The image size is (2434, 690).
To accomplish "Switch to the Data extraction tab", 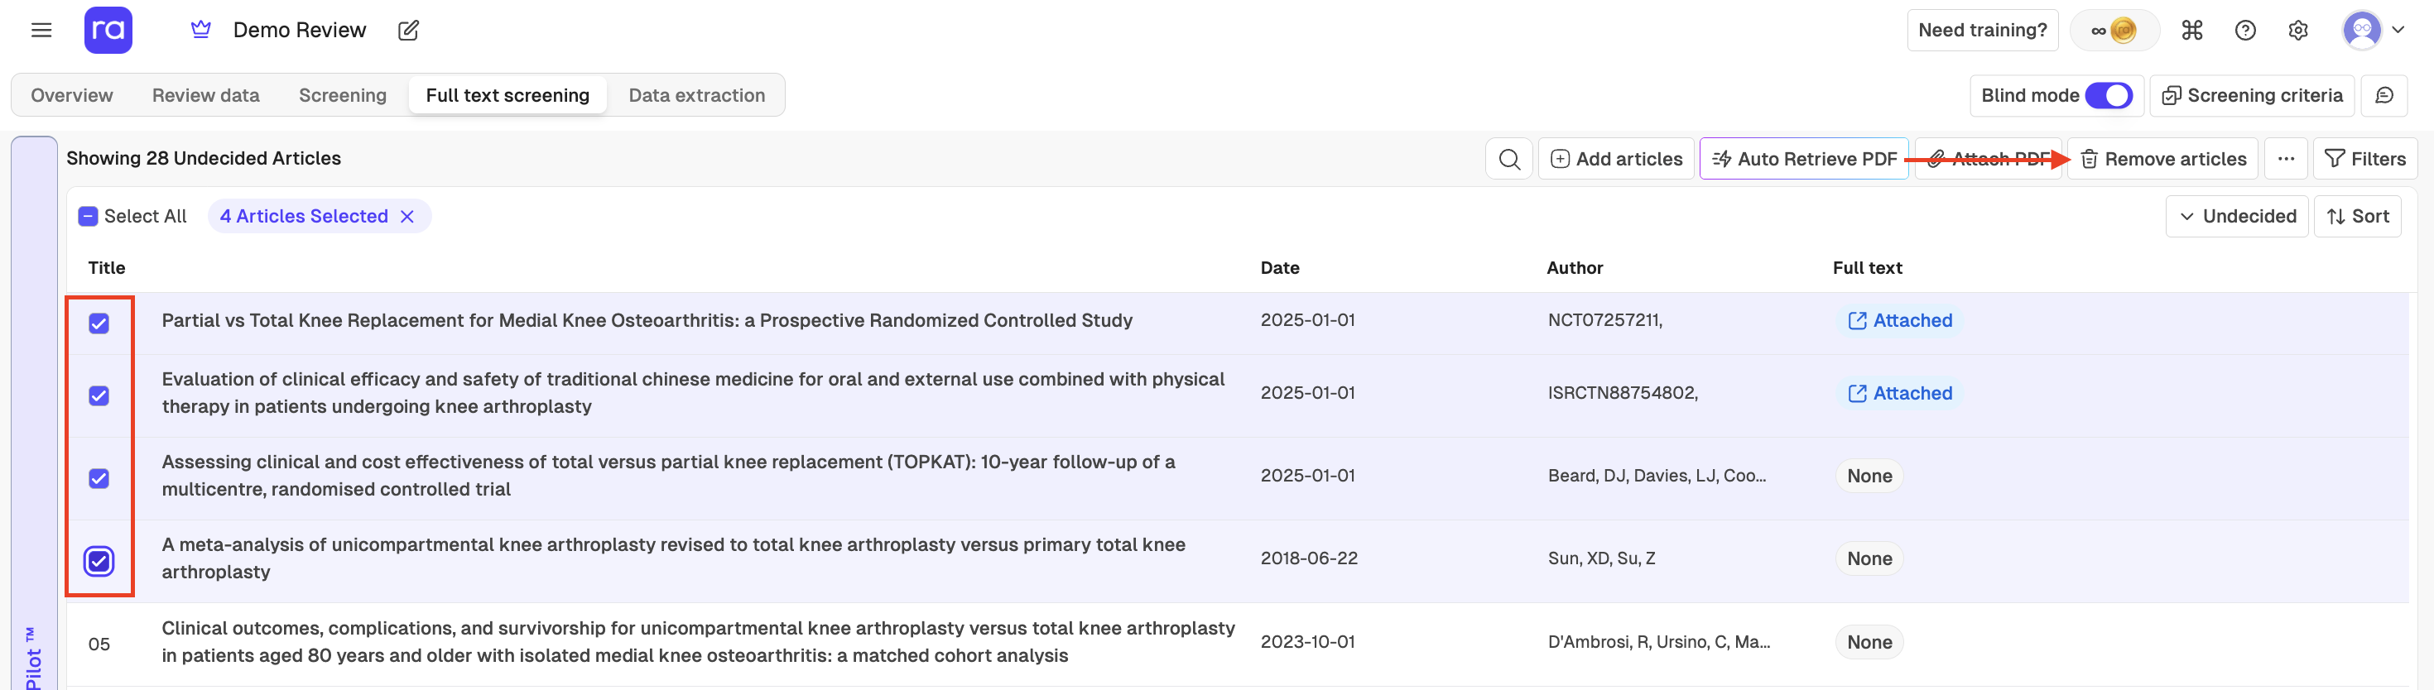I will 696,95.
